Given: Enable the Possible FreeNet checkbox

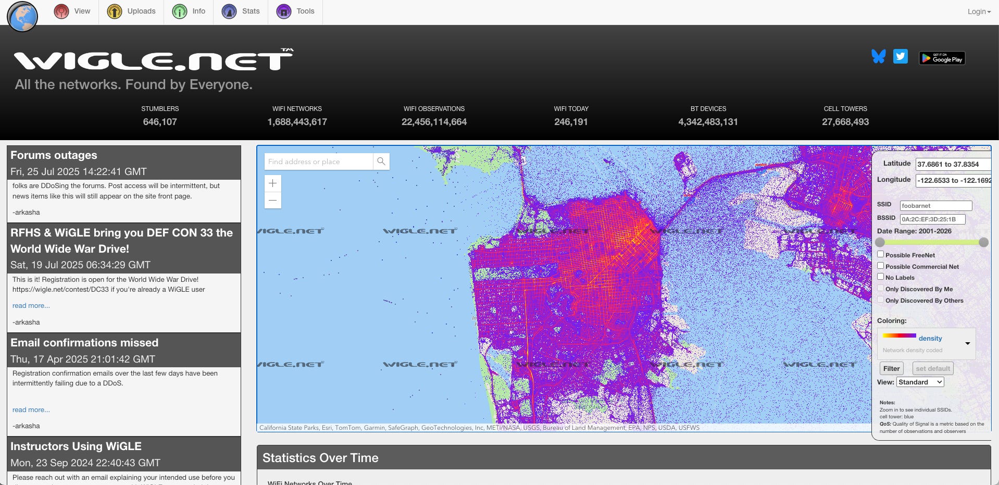Looking at the screenshot, I should (881, 254).
